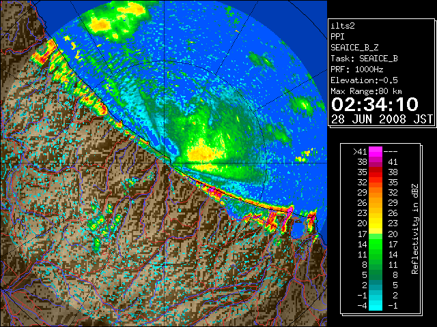Click the 'ilts2' radar name text
This screenshot has height=327, width=437.
pos(343,26)
